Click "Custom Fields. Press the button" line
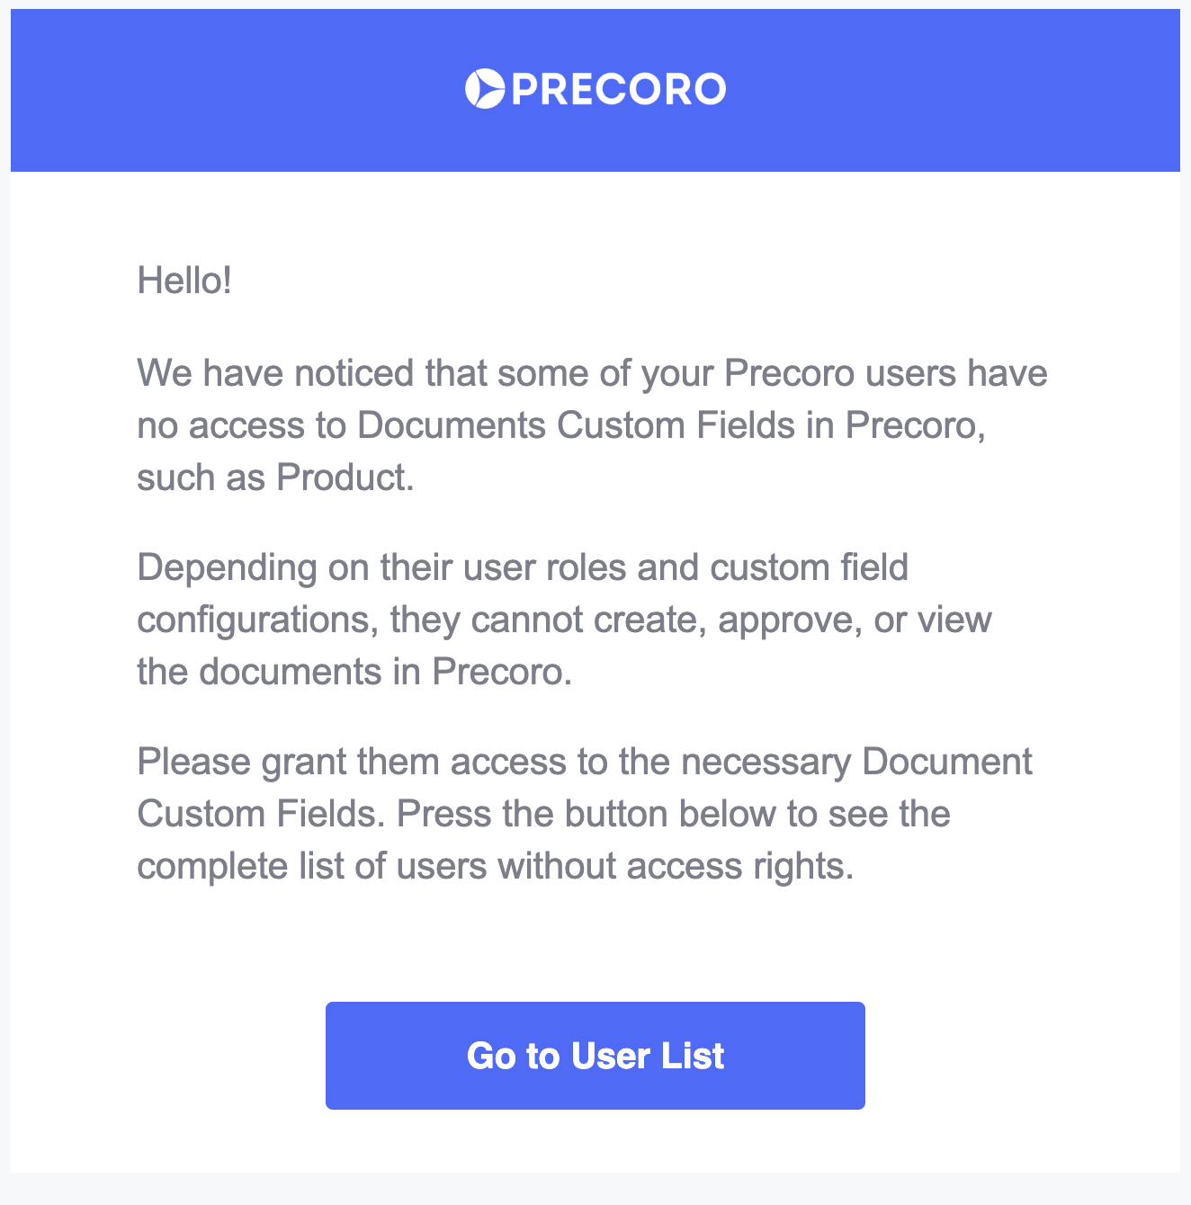1191x1205 pixels. (543, 814)
